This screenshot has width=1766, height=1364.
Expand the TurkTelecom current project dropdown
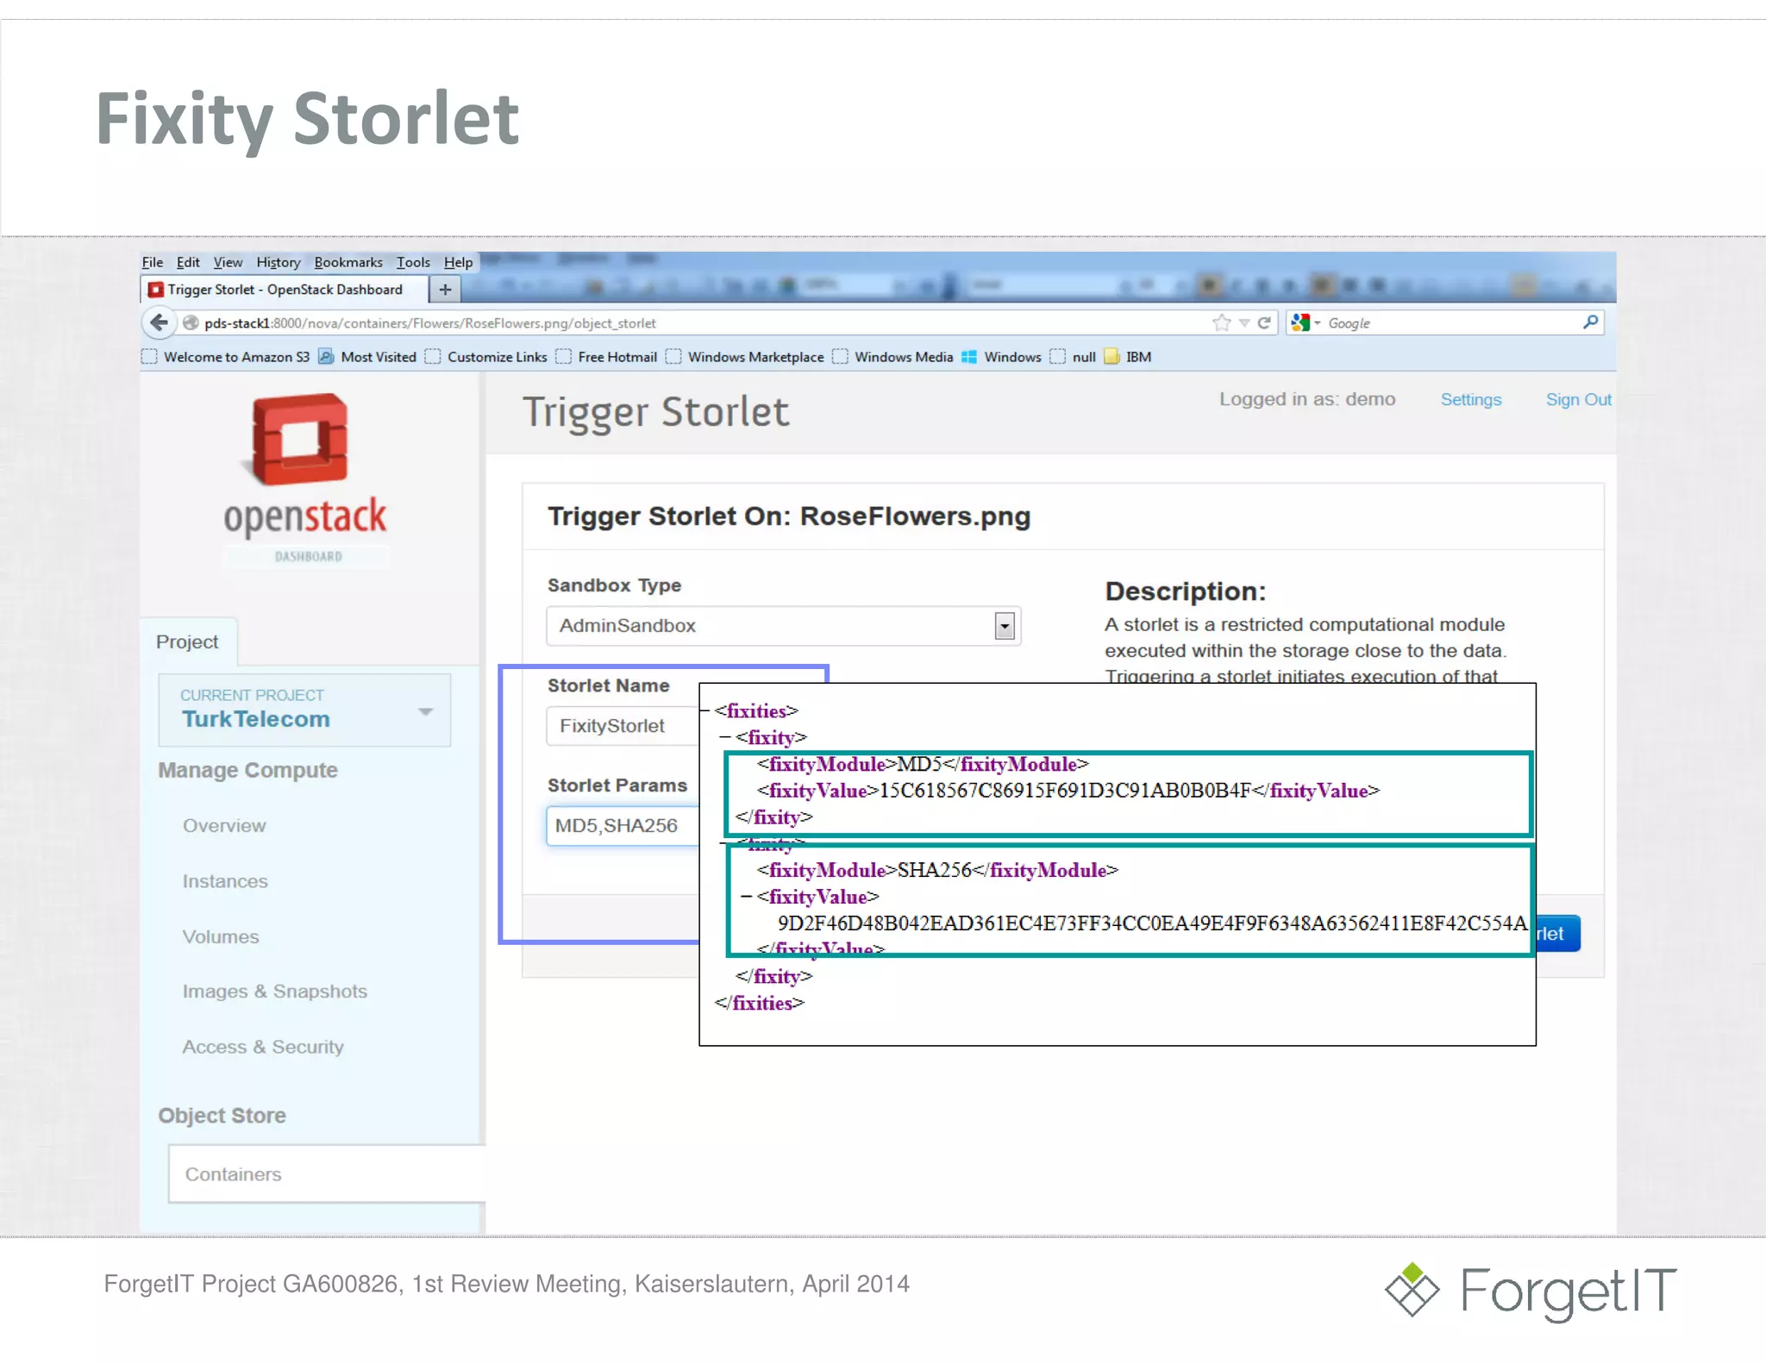click(304, 710)
